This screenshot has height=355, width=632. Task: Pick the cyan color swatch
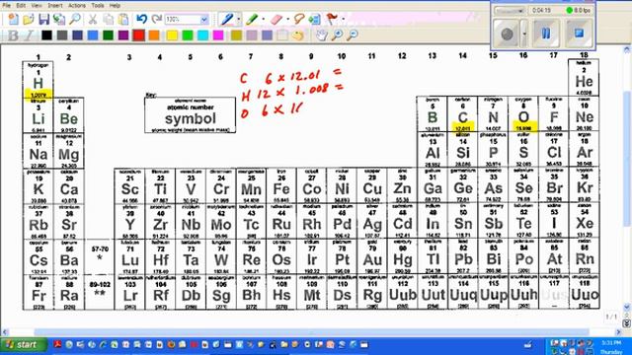tap(202, 35)
